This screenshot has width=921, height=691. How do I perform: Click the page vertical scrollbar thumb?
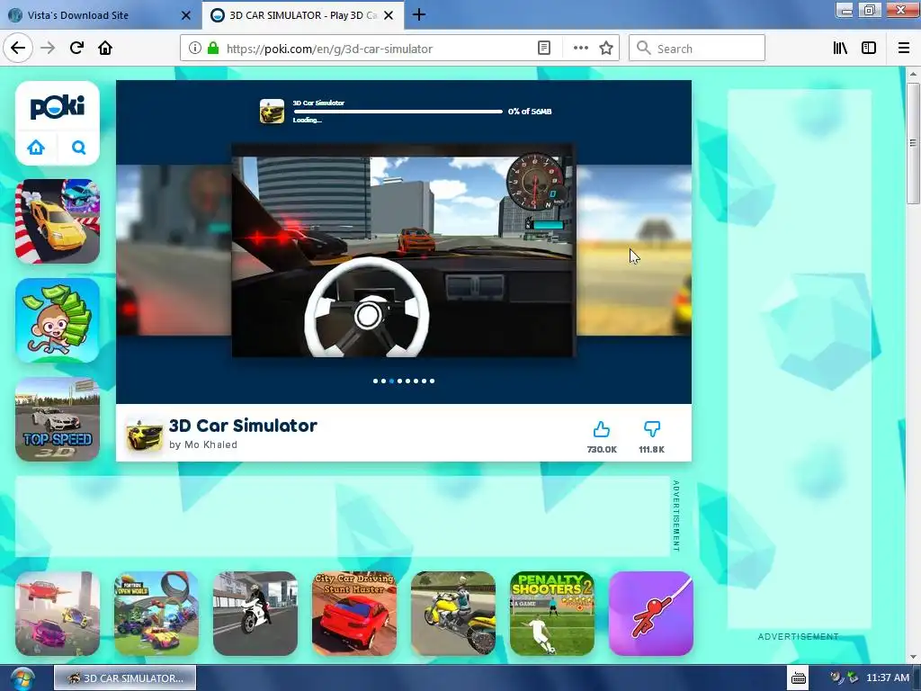913,143
